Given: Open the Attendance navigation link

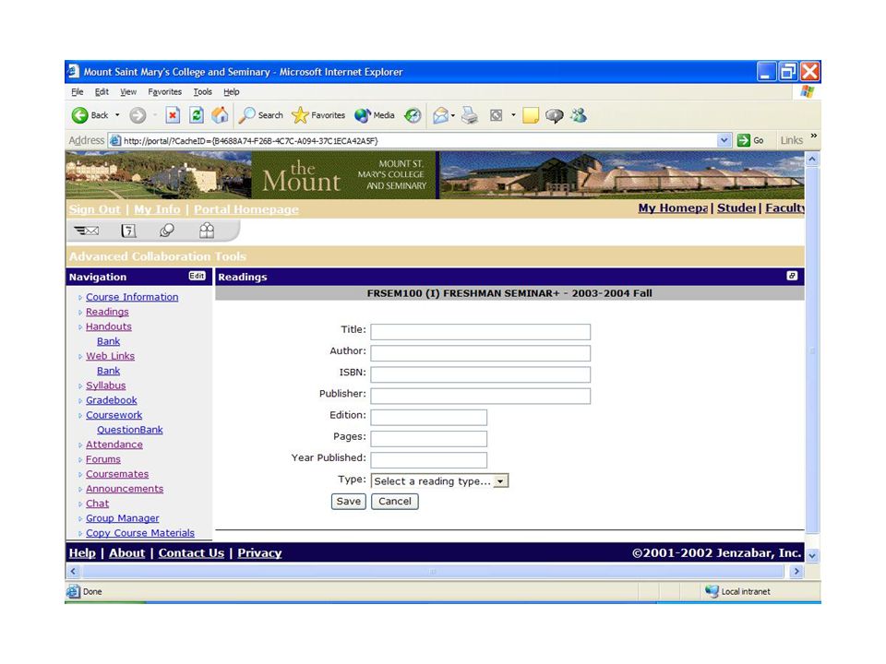Looking at the screenshot, I should click(x=114, y=445).
